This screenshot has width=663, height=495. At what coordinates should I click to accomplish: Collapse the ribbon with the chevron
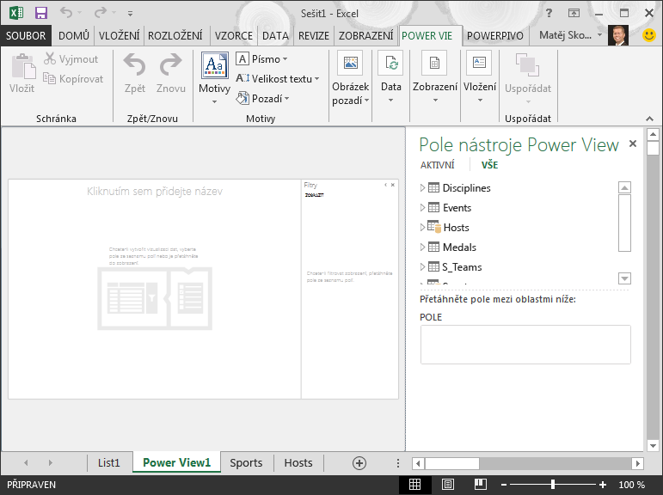click(x=649, y=119)
